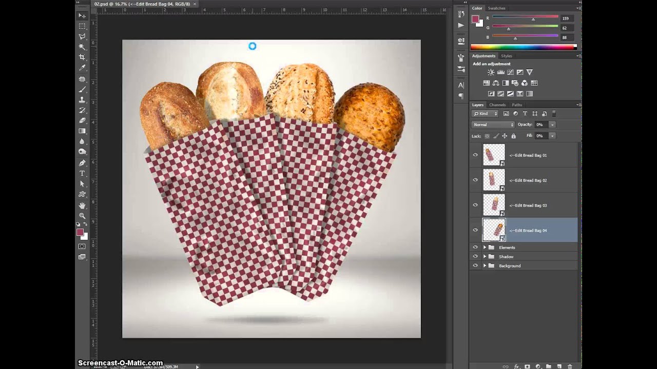Select the Gradient tool
Screen dimensions: 657x369
click(x=82, y=131)
